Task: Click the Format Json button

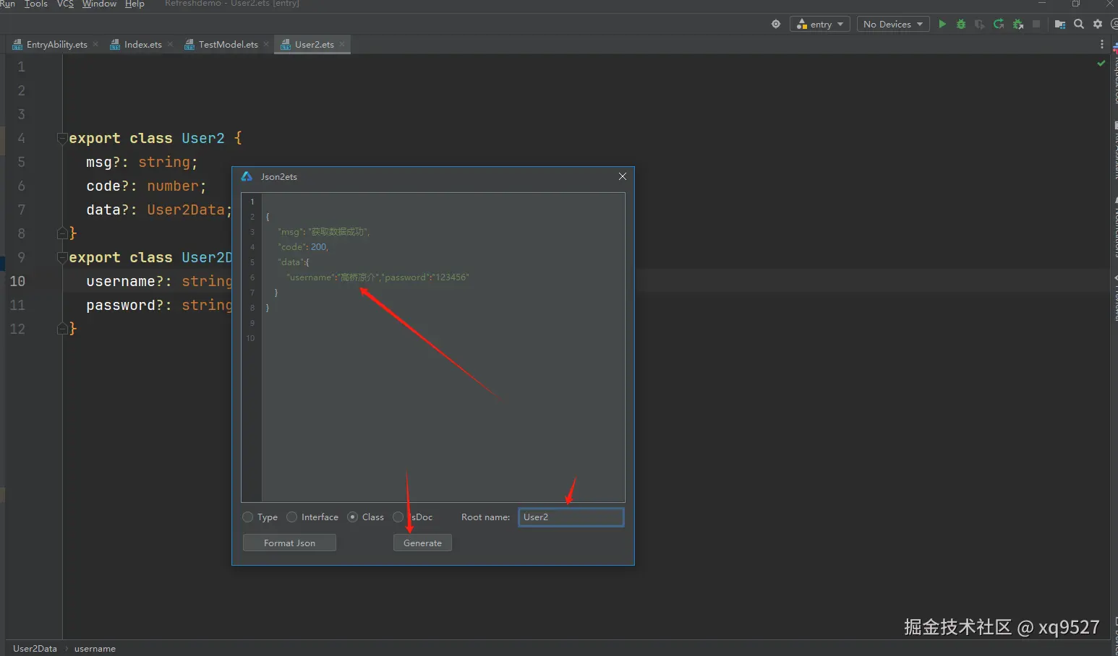Action: [x=289, y=543]
